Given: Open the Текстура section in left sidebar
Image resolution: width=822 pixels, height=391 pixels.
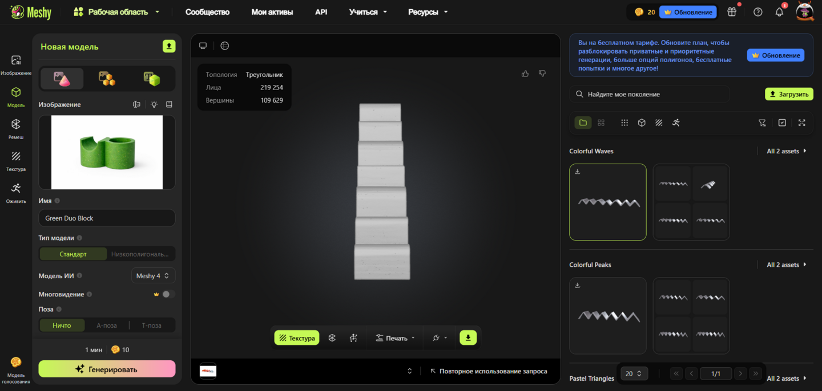Looking at the screenshot, I should [x=16, y=161].
